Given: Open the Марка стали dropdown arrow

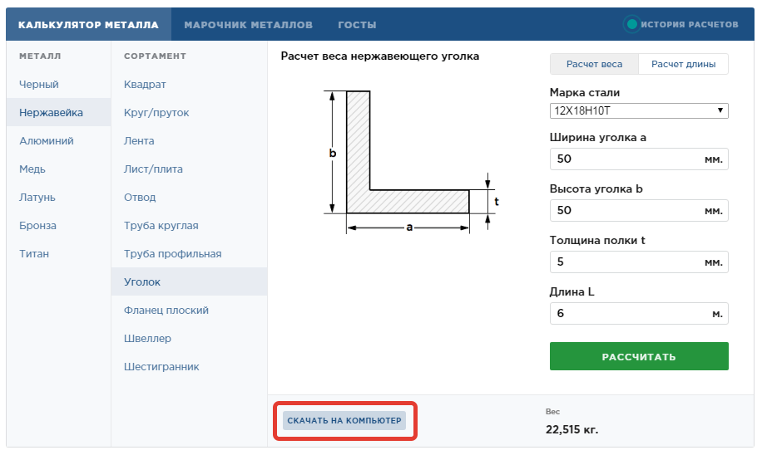Looking at the screenshot, I should click(x=720, y=110).
